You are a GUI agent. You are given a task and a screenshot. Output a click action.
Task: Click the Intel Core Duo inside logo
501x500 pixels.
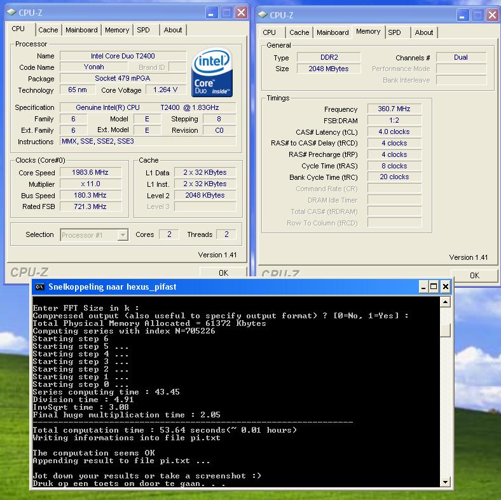click(x=212, y=72)
